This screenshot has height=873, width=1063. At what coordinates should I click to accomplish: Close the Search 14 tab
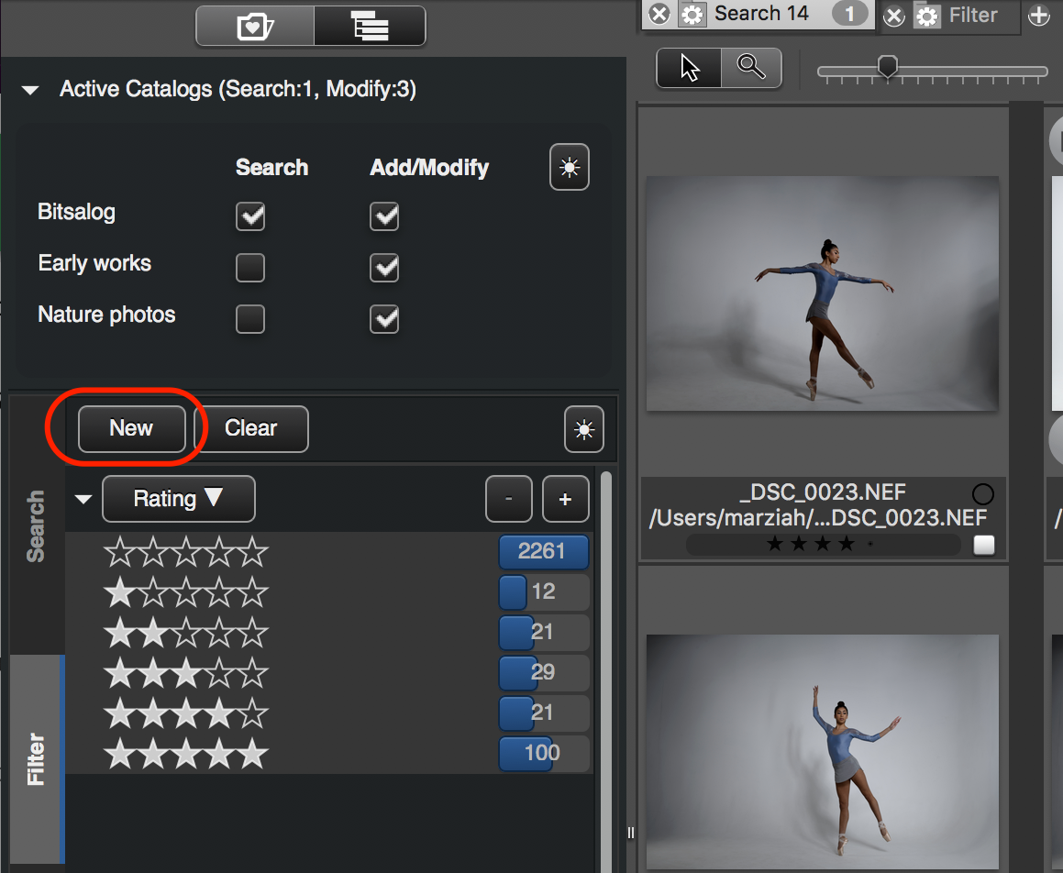click(659, 15)
